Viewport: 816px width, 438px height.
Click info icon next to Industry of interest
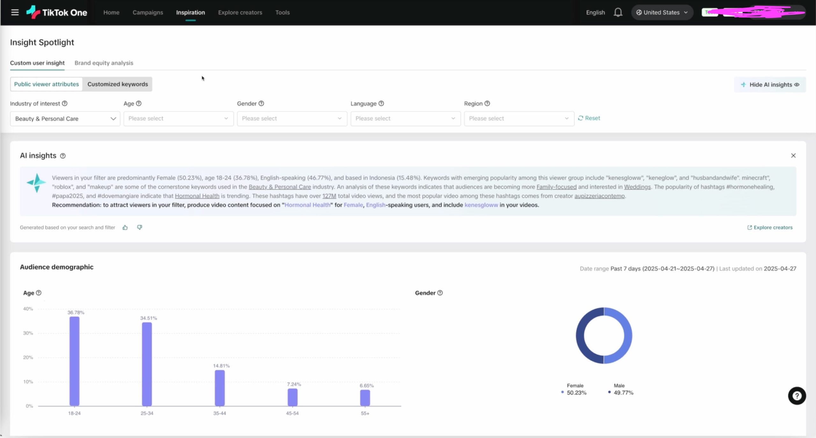pyautogui.click(x=65, y=103)
